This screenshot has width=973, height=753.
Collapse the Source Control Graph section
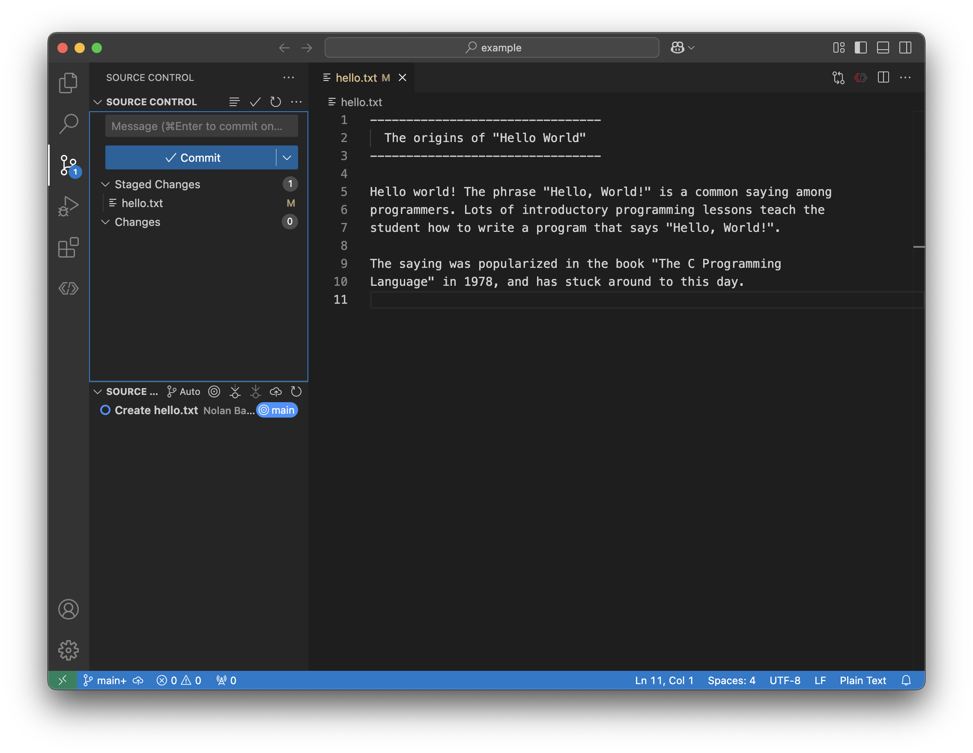[98, 391]
